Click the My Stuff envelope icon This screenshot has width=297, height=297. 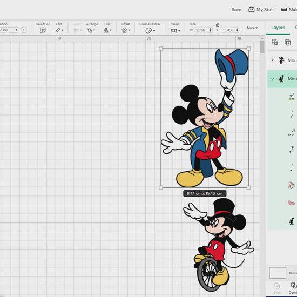pos(251,10)
